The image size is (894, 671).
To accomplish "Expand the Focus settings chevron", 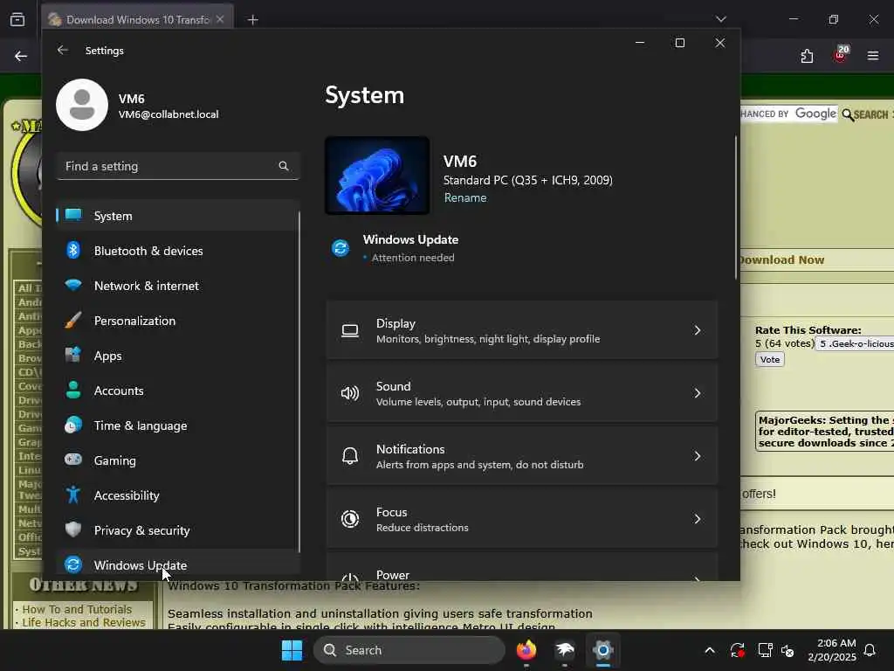I will (697, 519).
